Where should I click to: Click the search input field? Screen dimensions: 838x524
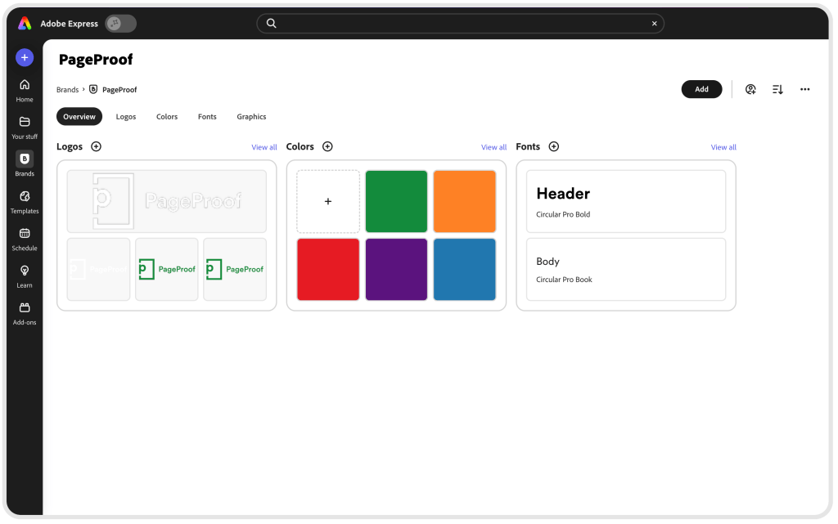coord(458,24)
